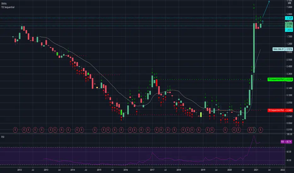Image resolution: width=294 pixels, height=173 pixels.
Task: Click the cyan 2.8313 price label
Action: click(x=289, y=30)
